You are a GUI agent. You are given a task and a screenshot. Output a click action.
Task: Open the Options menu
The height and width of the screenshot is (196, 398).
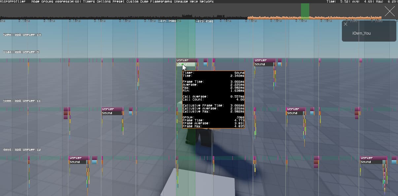tap(104, 2)
